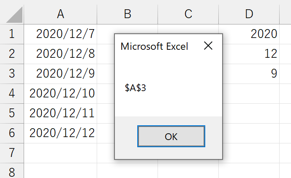Select row 7 header
Viewport: 291px width, 178px height.
pyautogui.click(x=12, y=153)
